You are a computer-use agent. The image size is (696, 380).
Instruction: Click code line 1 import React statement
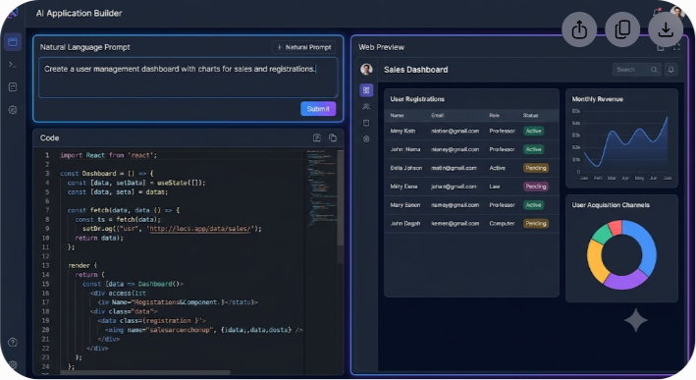click(108, 155)
